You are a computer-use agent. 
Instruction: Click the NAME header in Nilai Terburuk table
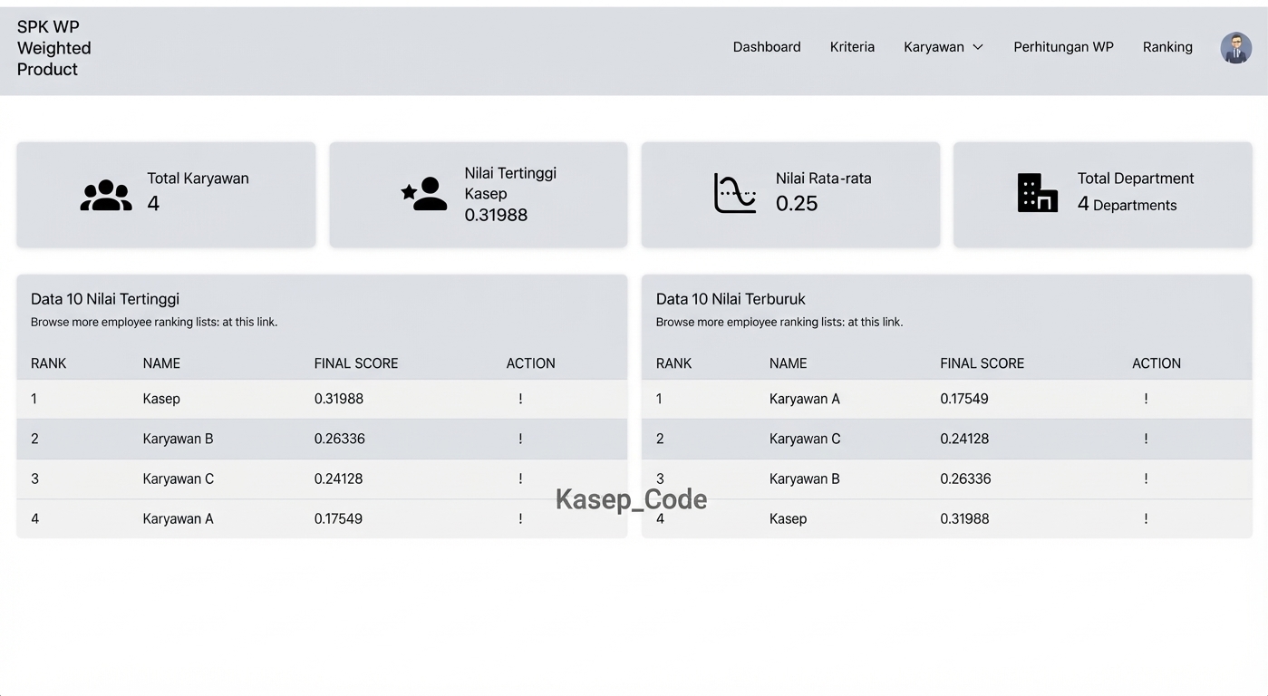(x=788, y=363)
